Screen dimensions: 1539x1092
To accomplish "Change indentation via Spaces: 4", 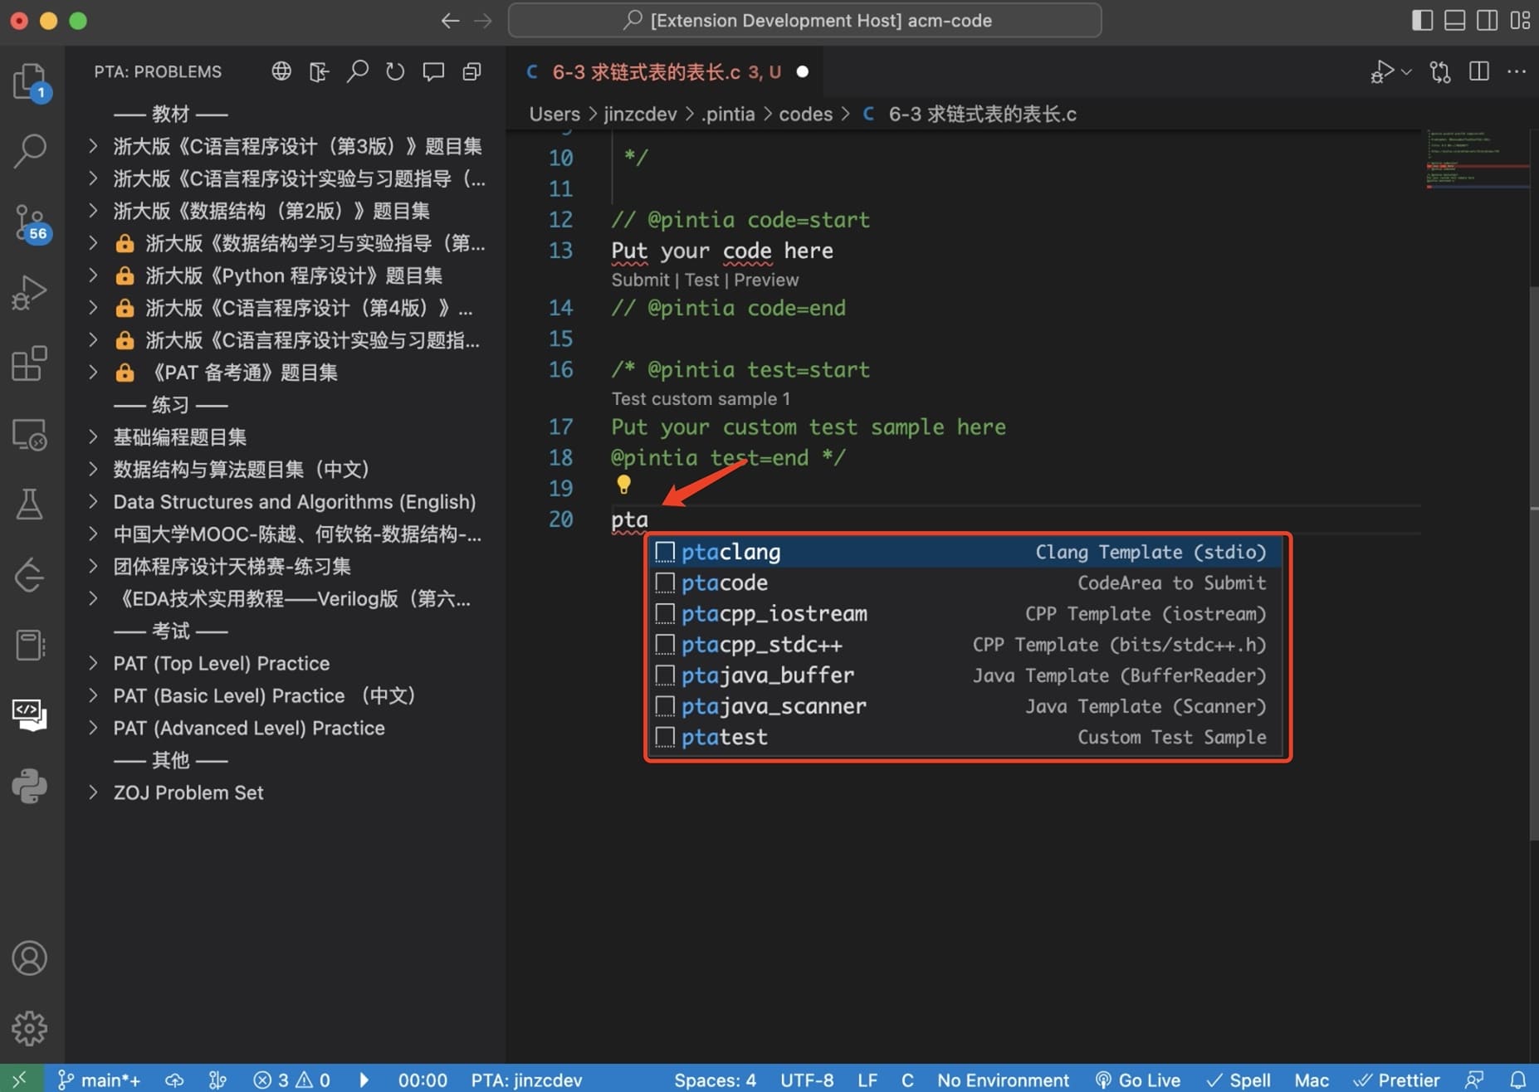I will tap(715, 1080).
